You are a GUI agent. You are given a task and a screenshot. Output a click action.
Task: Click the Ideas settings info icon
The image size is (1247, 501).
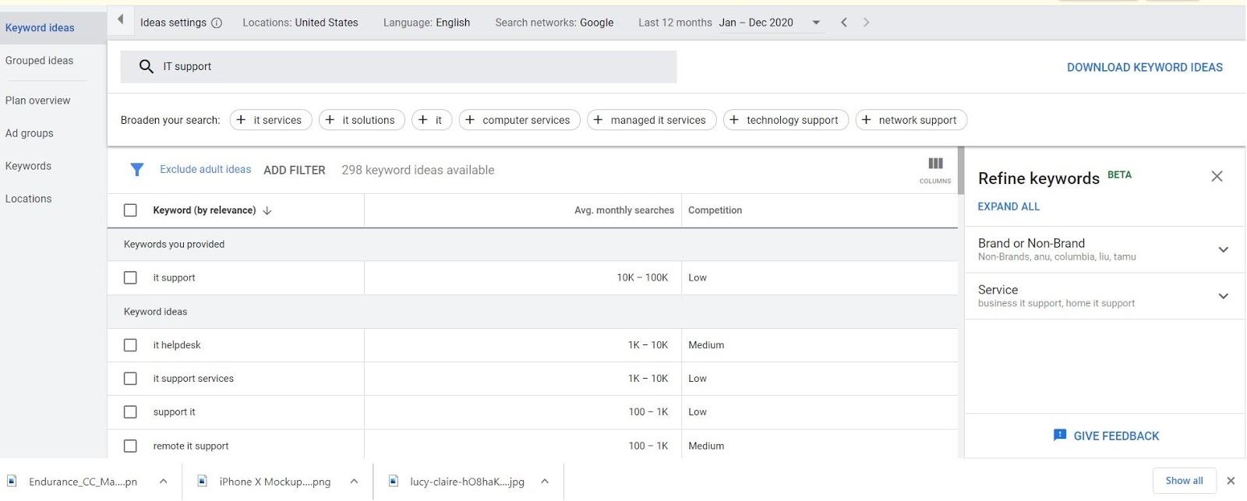(x=217, y=23)
